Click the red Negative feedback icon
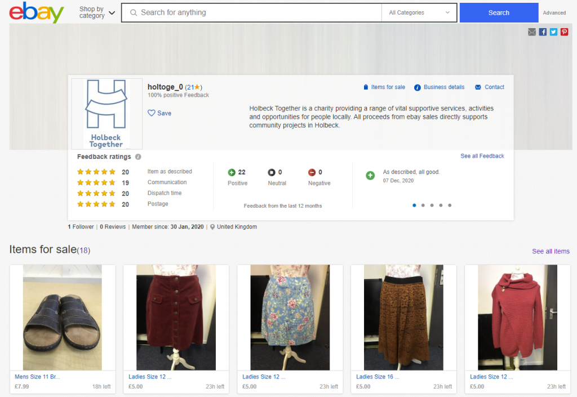The width and height of the screenshot is (577, 397). pos(312,172)
